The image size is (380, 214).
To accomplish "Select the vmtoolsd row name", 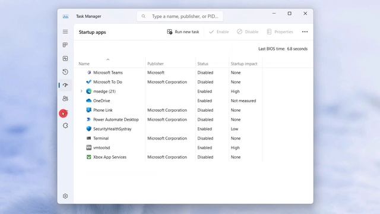I will coord(102,147).
